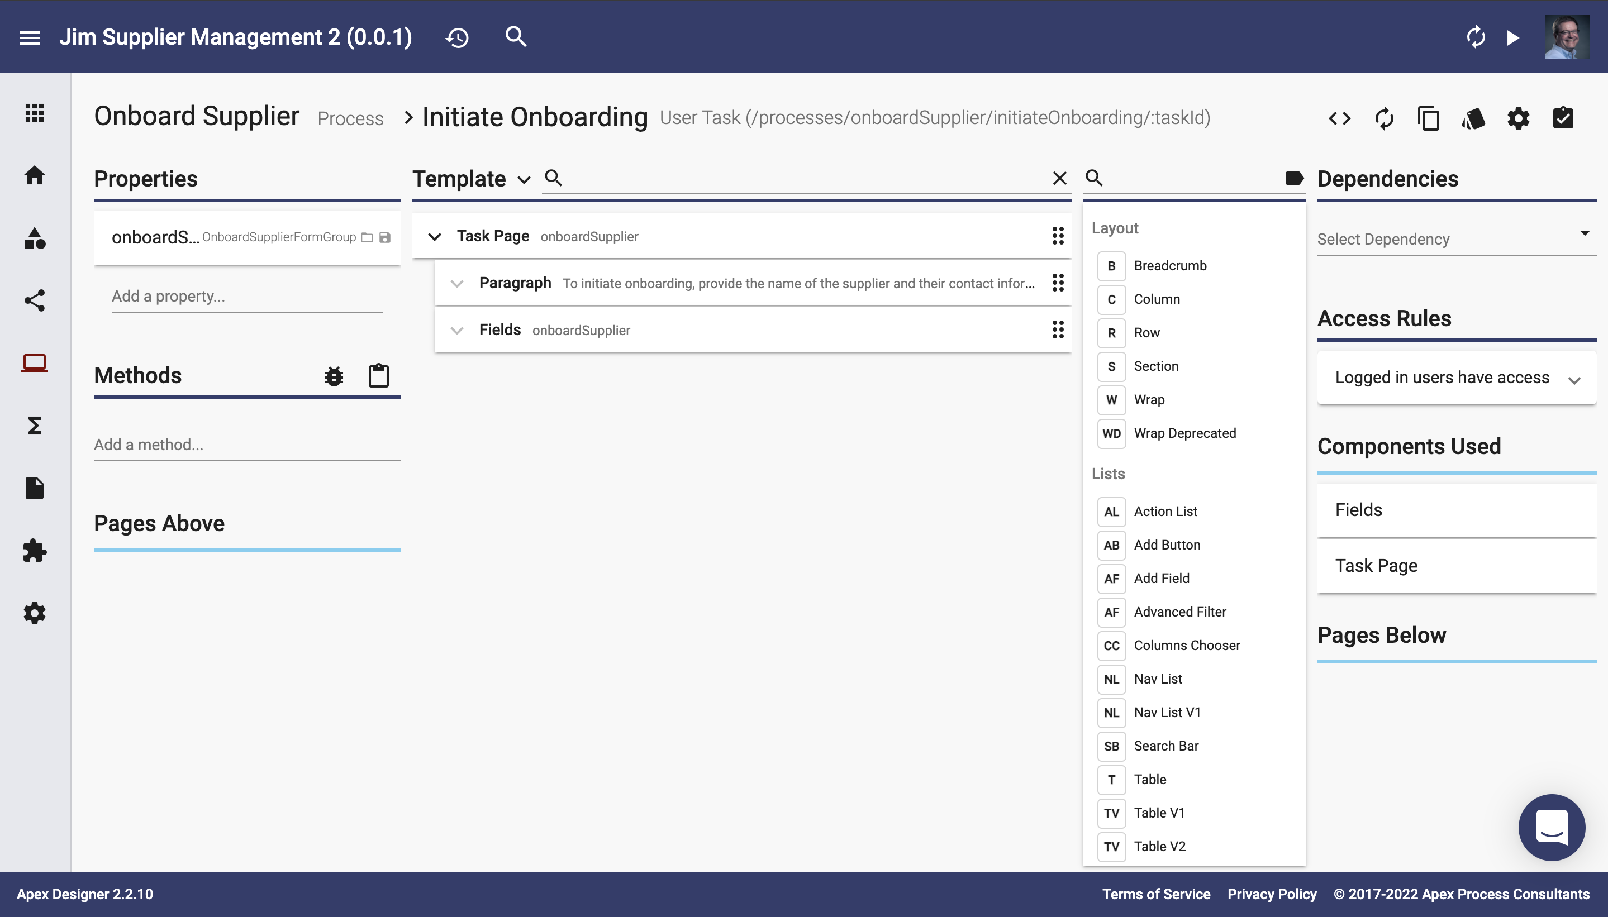Expand the Task Page template node
The width and height of the screenshot is (1608, 917).
click(434, 236)
